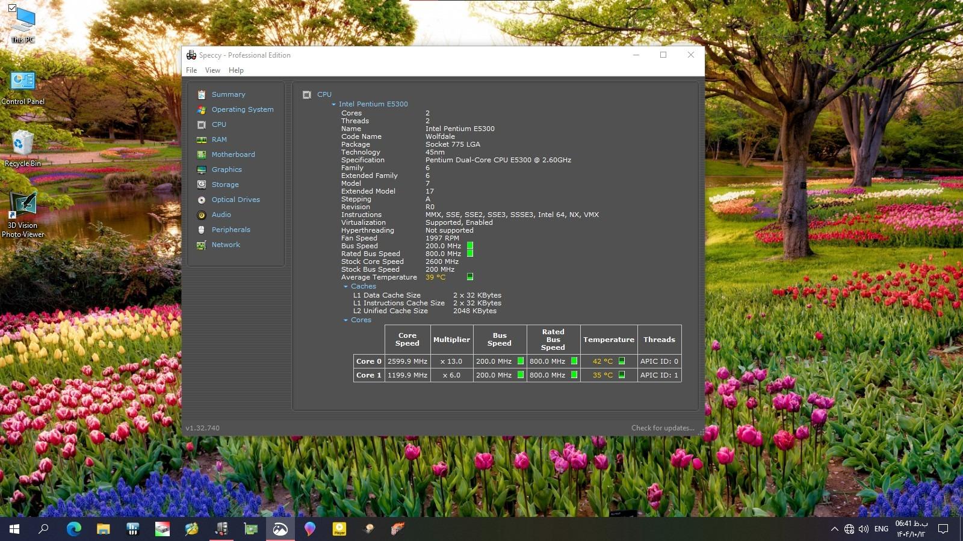Open the Motherboard section icon
The width and height of the screenshot is (963, 541).
point(202,154)
